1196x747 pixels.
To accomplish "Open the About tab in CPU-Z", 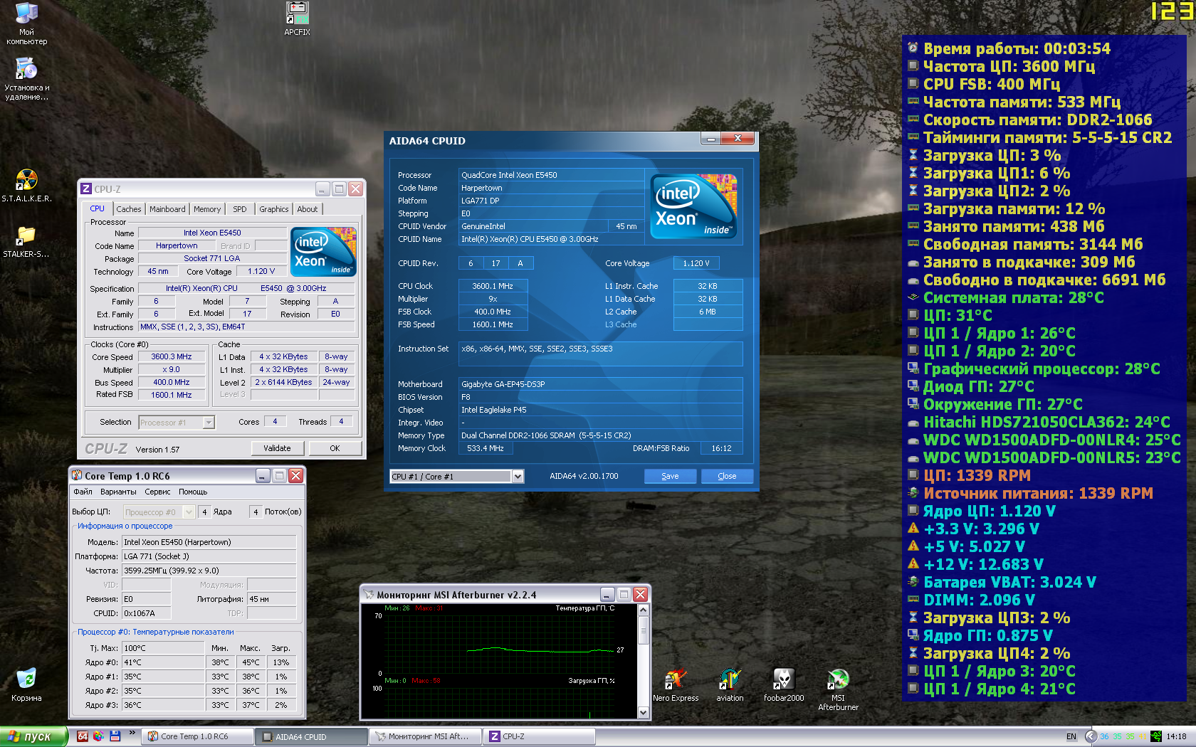I will pos(308,209).
